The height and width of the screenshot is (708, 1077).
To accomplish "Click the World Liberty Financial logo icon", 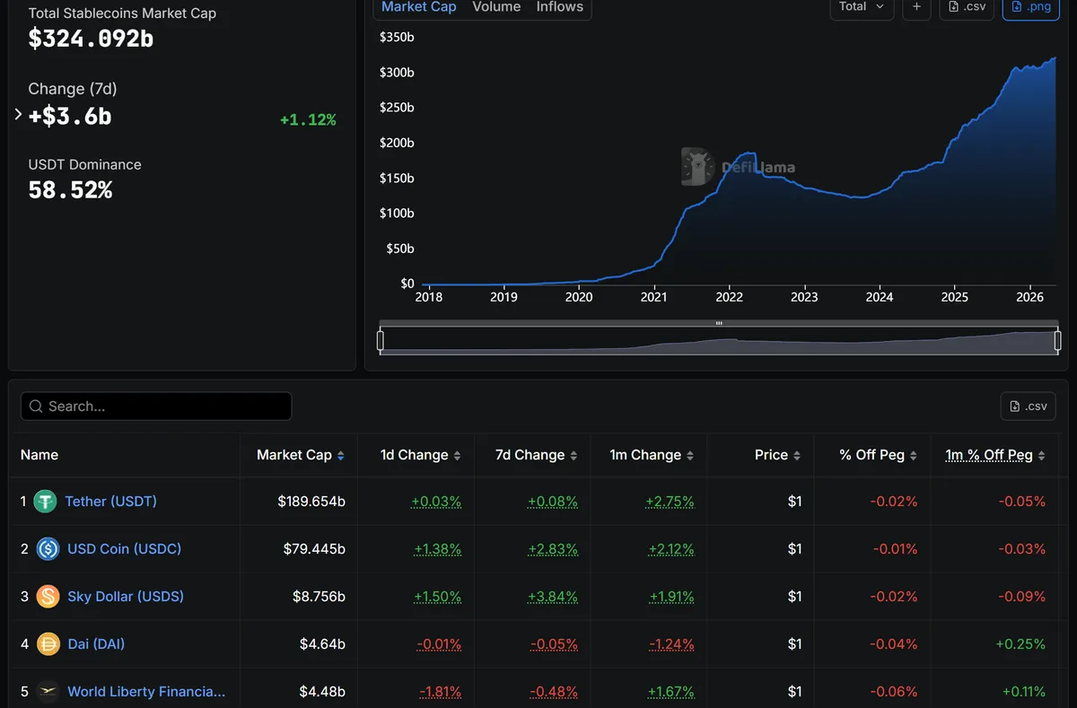I will (x=48, y=692).
